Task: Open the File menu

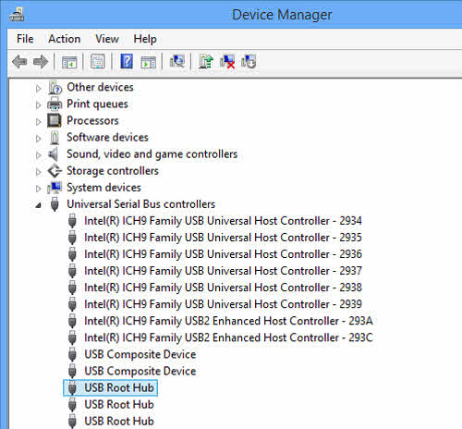Action: click(25, 39)
